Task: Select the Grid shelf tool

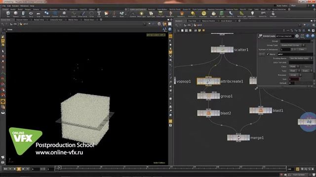Action: pyautogui.click(x=39, y=14)
